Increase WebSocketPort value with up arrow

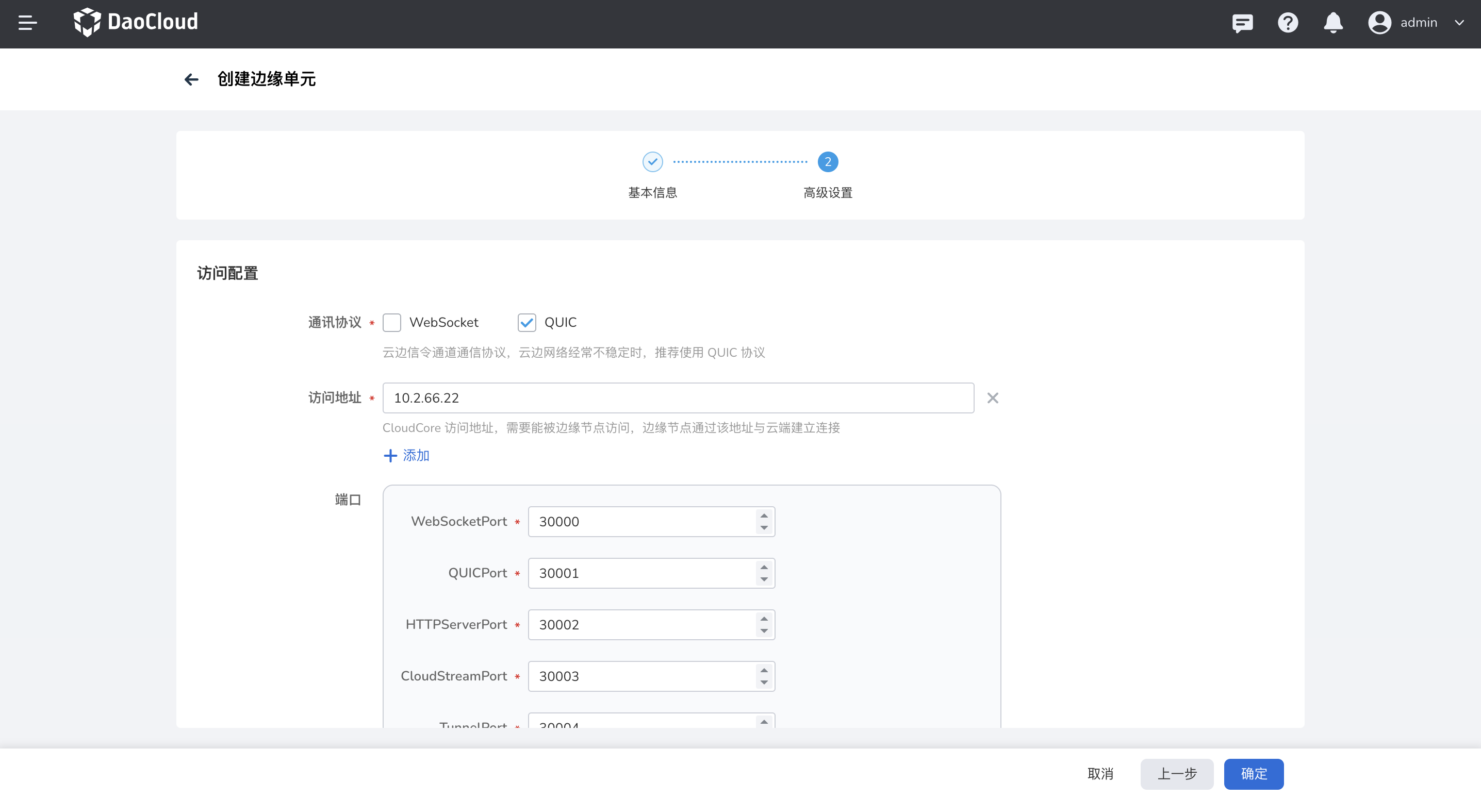[764, 515]
